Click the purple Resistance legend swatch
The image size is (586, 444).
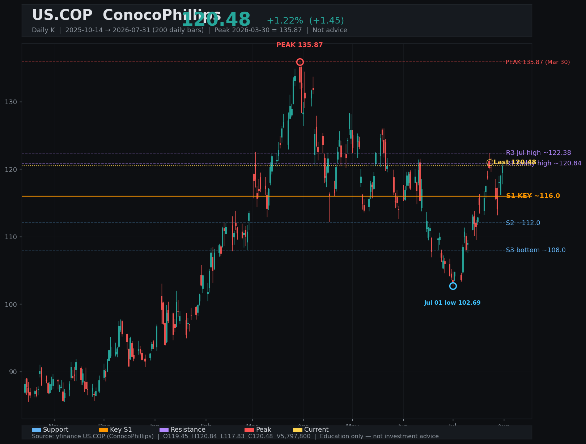164,430
